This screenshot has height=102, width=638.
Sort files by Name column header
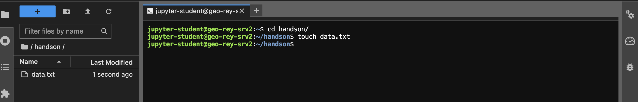(x=29, y=62)
